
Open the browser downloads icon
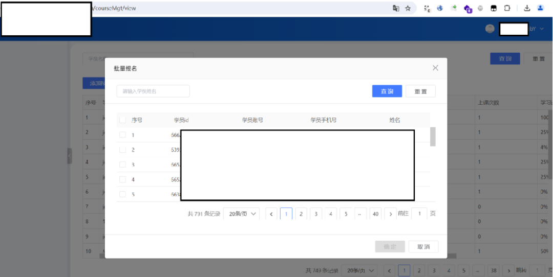[527, 8]
